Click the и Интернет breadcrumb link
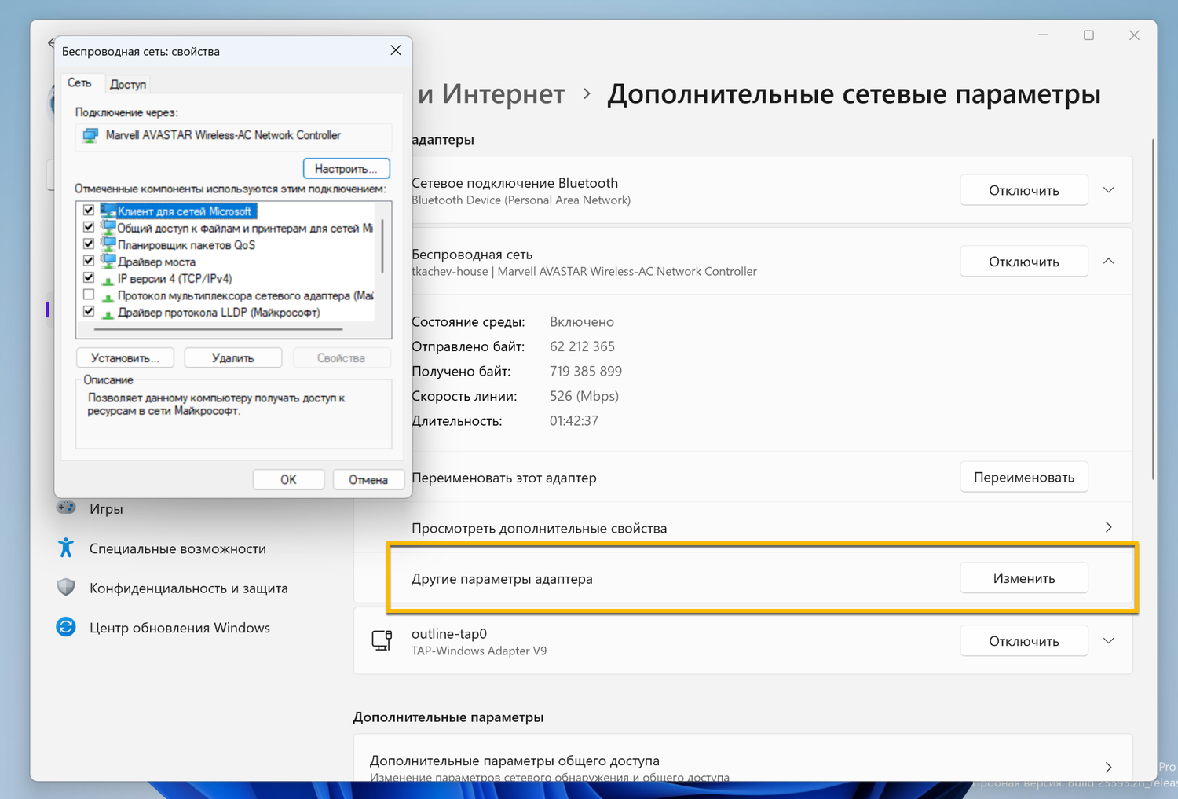1178x799 pixels. [492, 93]
